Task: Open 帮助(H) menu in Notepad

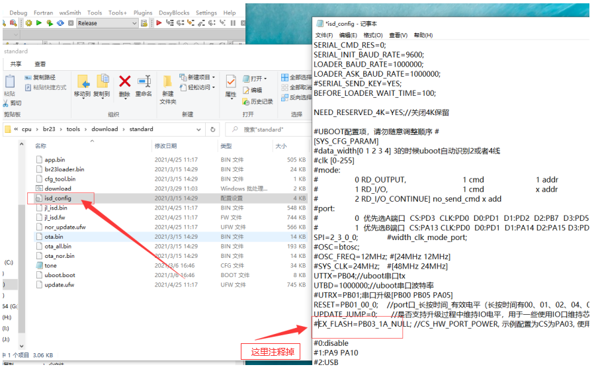Action: (x=423, y=35)
